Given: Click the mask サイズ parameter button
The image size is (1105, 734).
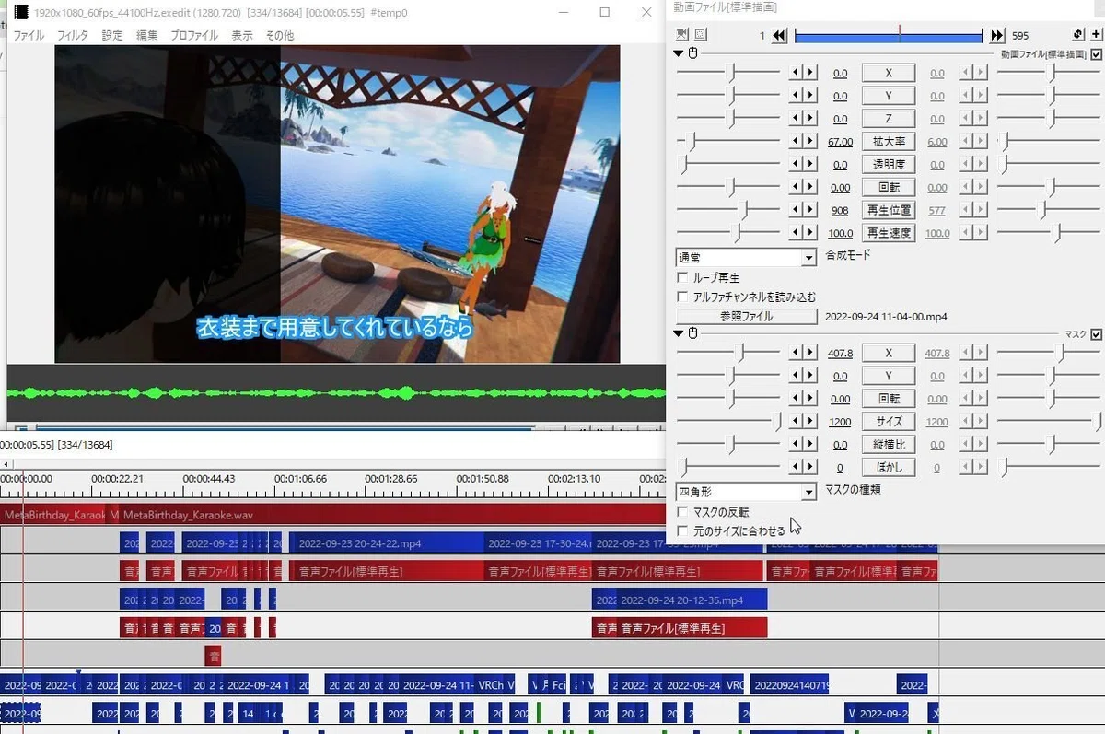Looking at the screenshot, I should point(889,422).
